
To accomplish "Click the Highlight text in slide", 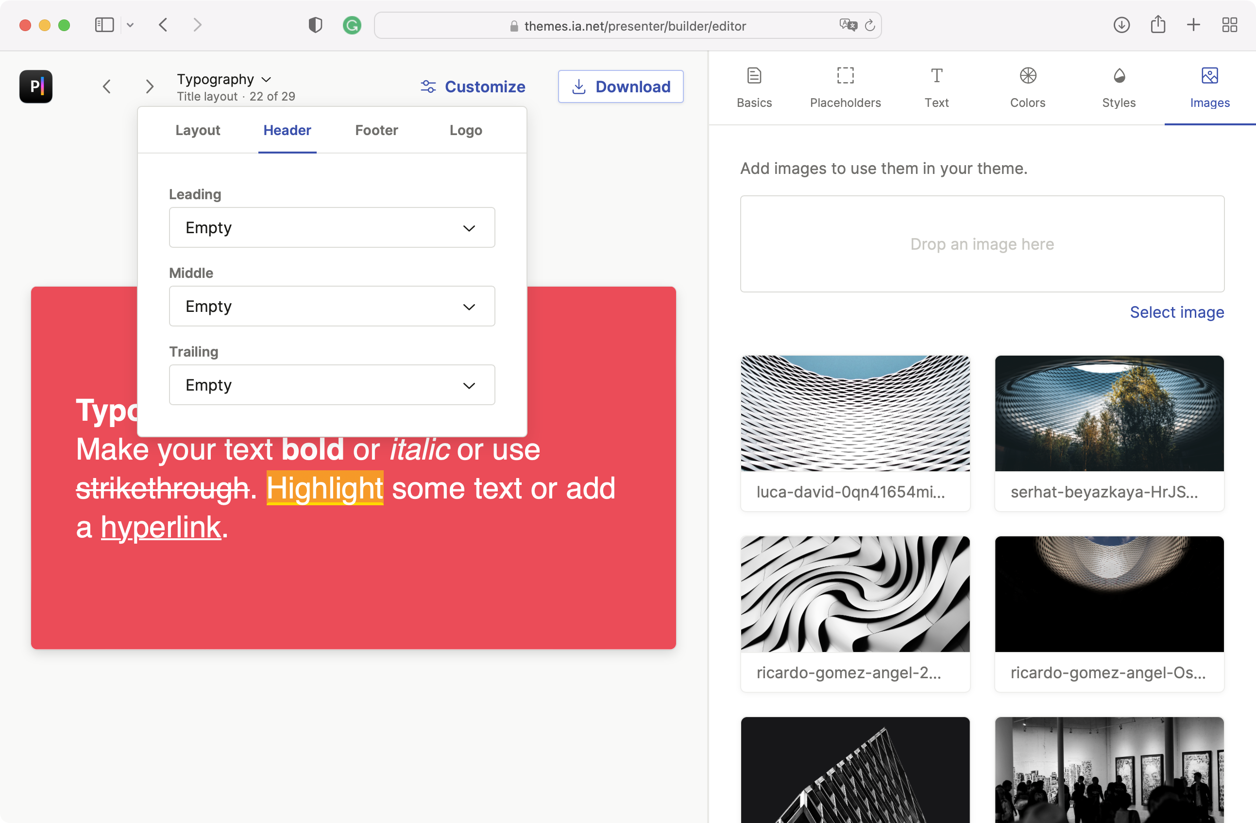I will [324, 488].
